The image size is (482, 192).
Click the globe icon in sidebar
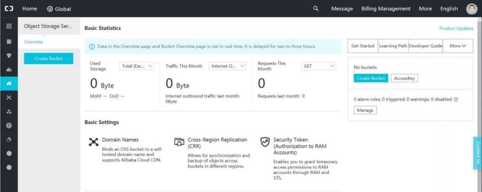(x=9, y=126)
